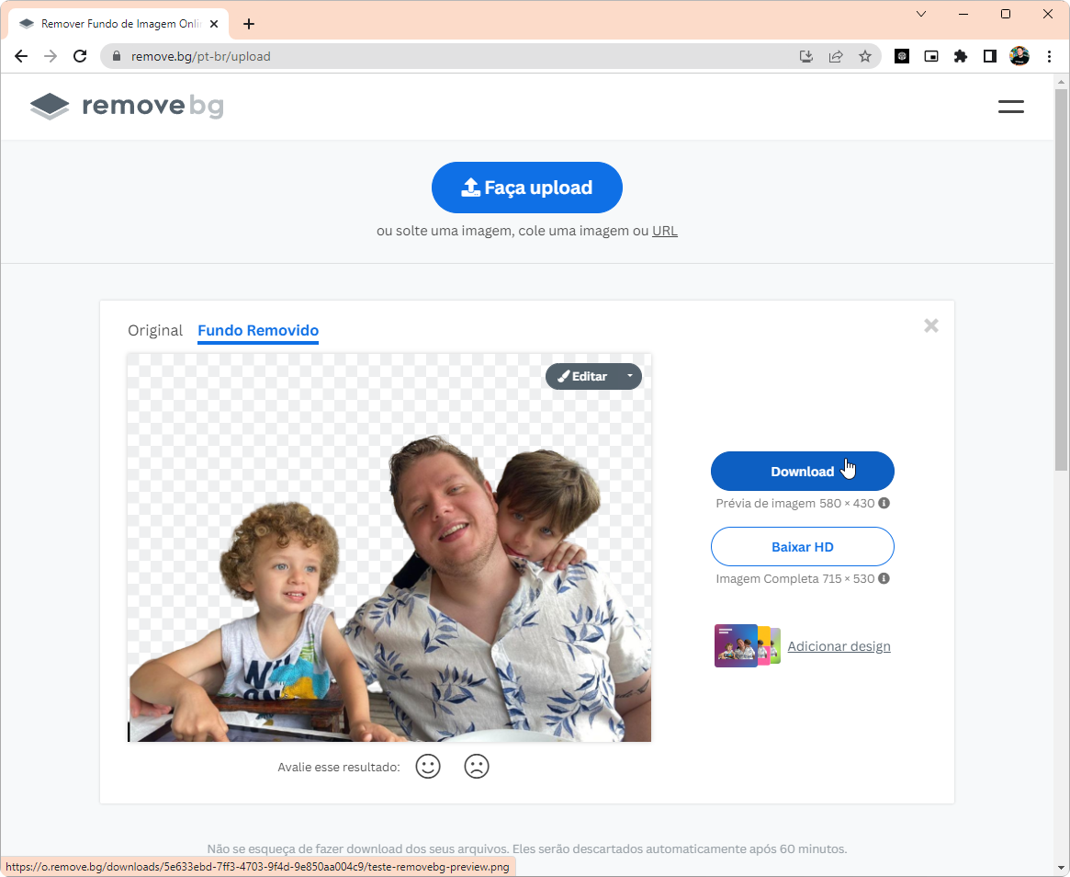Open the hamburger menu
Image resolution: width=1070 pixels, height=877 pixels.
[x=1010, y=107]
